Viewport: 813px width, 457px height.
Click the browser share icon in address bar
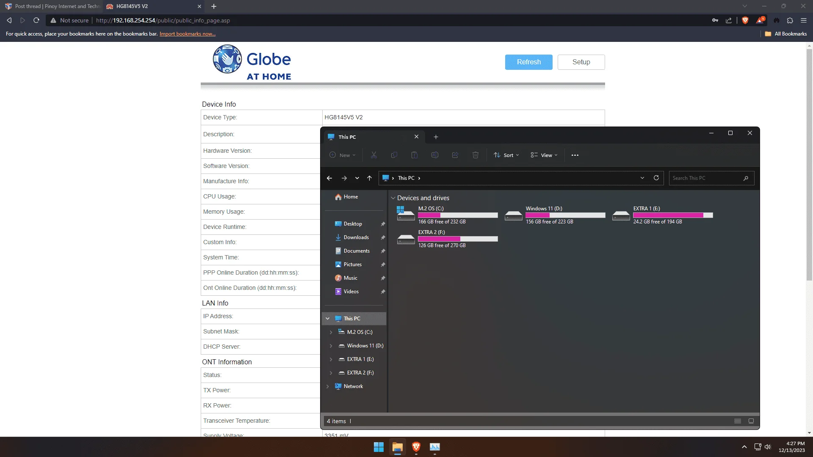coord(728,20)
